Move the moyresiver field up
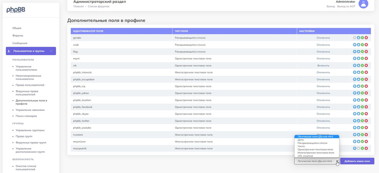 [355, 141]
